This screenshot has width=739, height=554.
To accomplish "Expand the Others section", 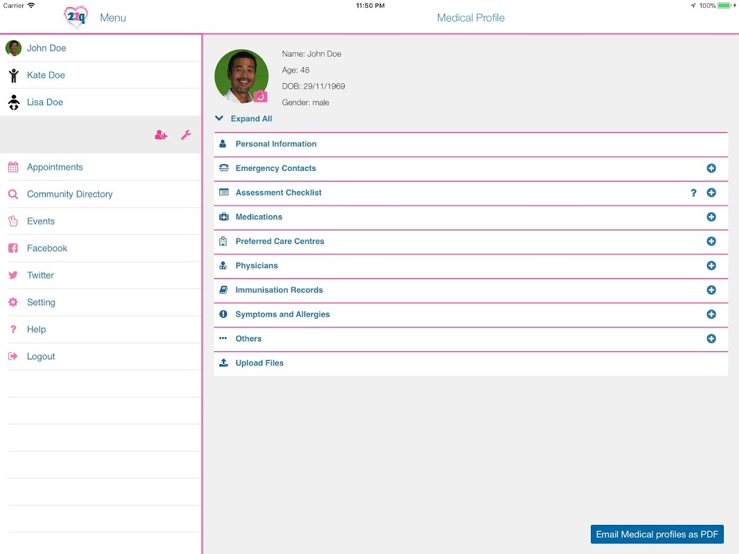I will click(x=471, y=339).
